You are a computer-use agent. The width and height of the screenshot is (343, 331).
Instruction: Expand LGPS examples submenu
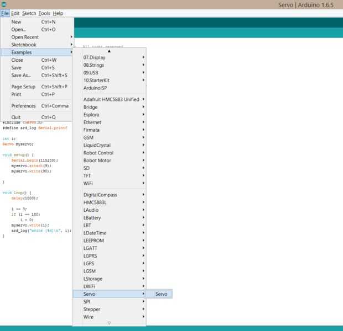(x=110, y=264)
